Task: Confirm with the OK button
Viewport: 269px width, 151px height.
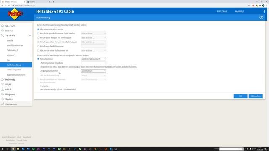Action: click(240, 96)
